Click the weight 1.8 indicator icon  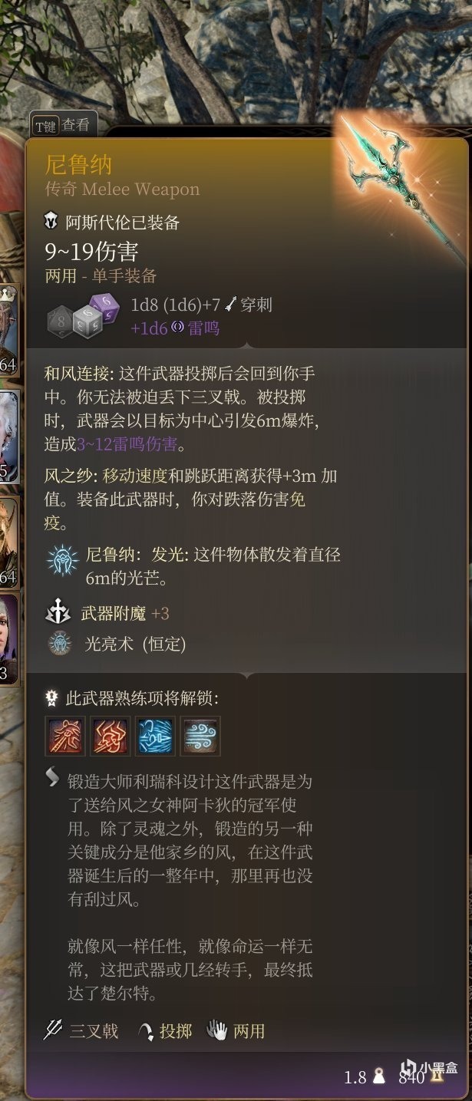[378, 1077]
